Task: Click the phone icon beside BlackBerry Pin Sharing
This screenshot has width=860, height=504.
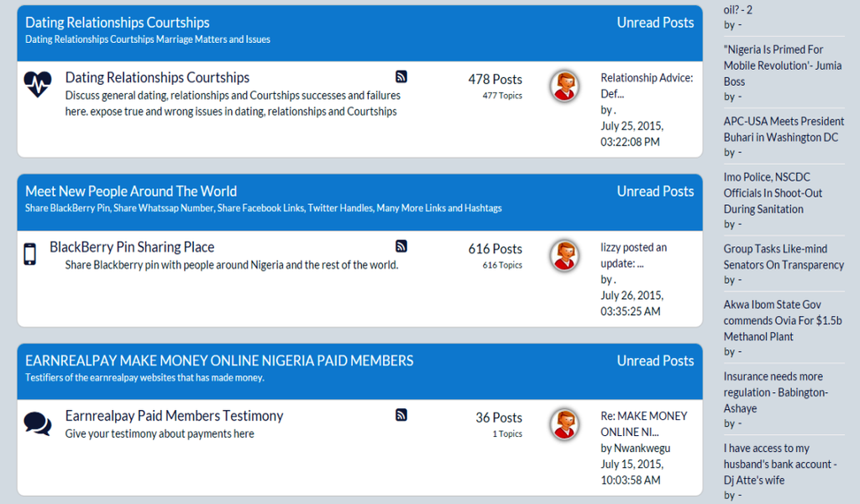Action: (30, 254)
